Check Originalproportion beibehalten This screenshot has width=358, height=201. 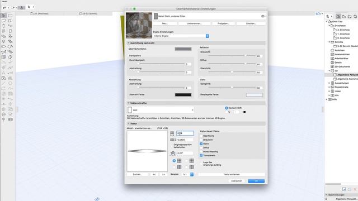pos(172,145)
